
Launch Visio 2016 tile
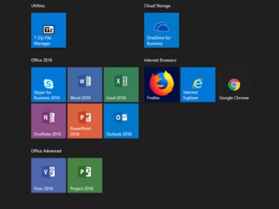[x=49, y=175]
